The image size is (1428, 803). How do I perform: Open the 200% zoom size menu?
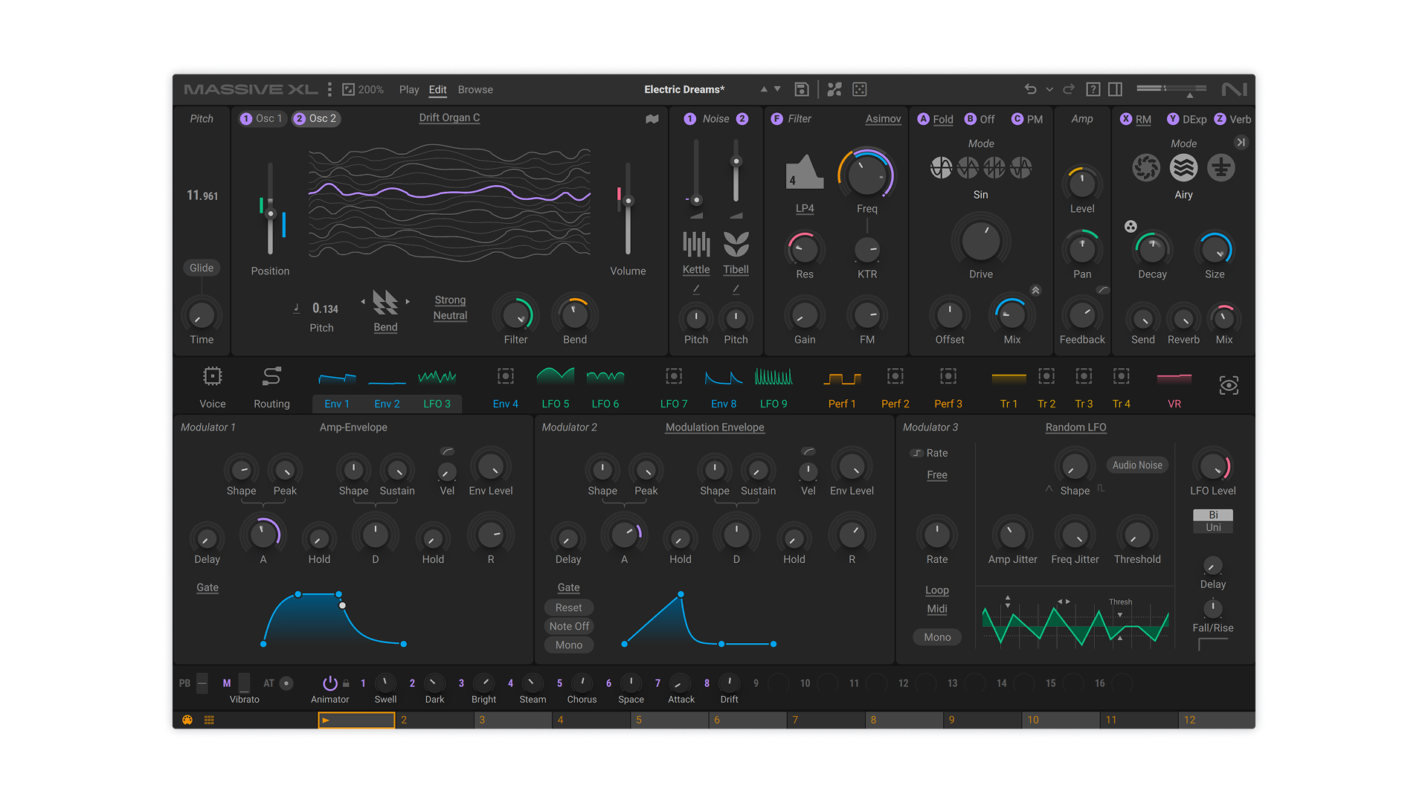pos(363,89)
